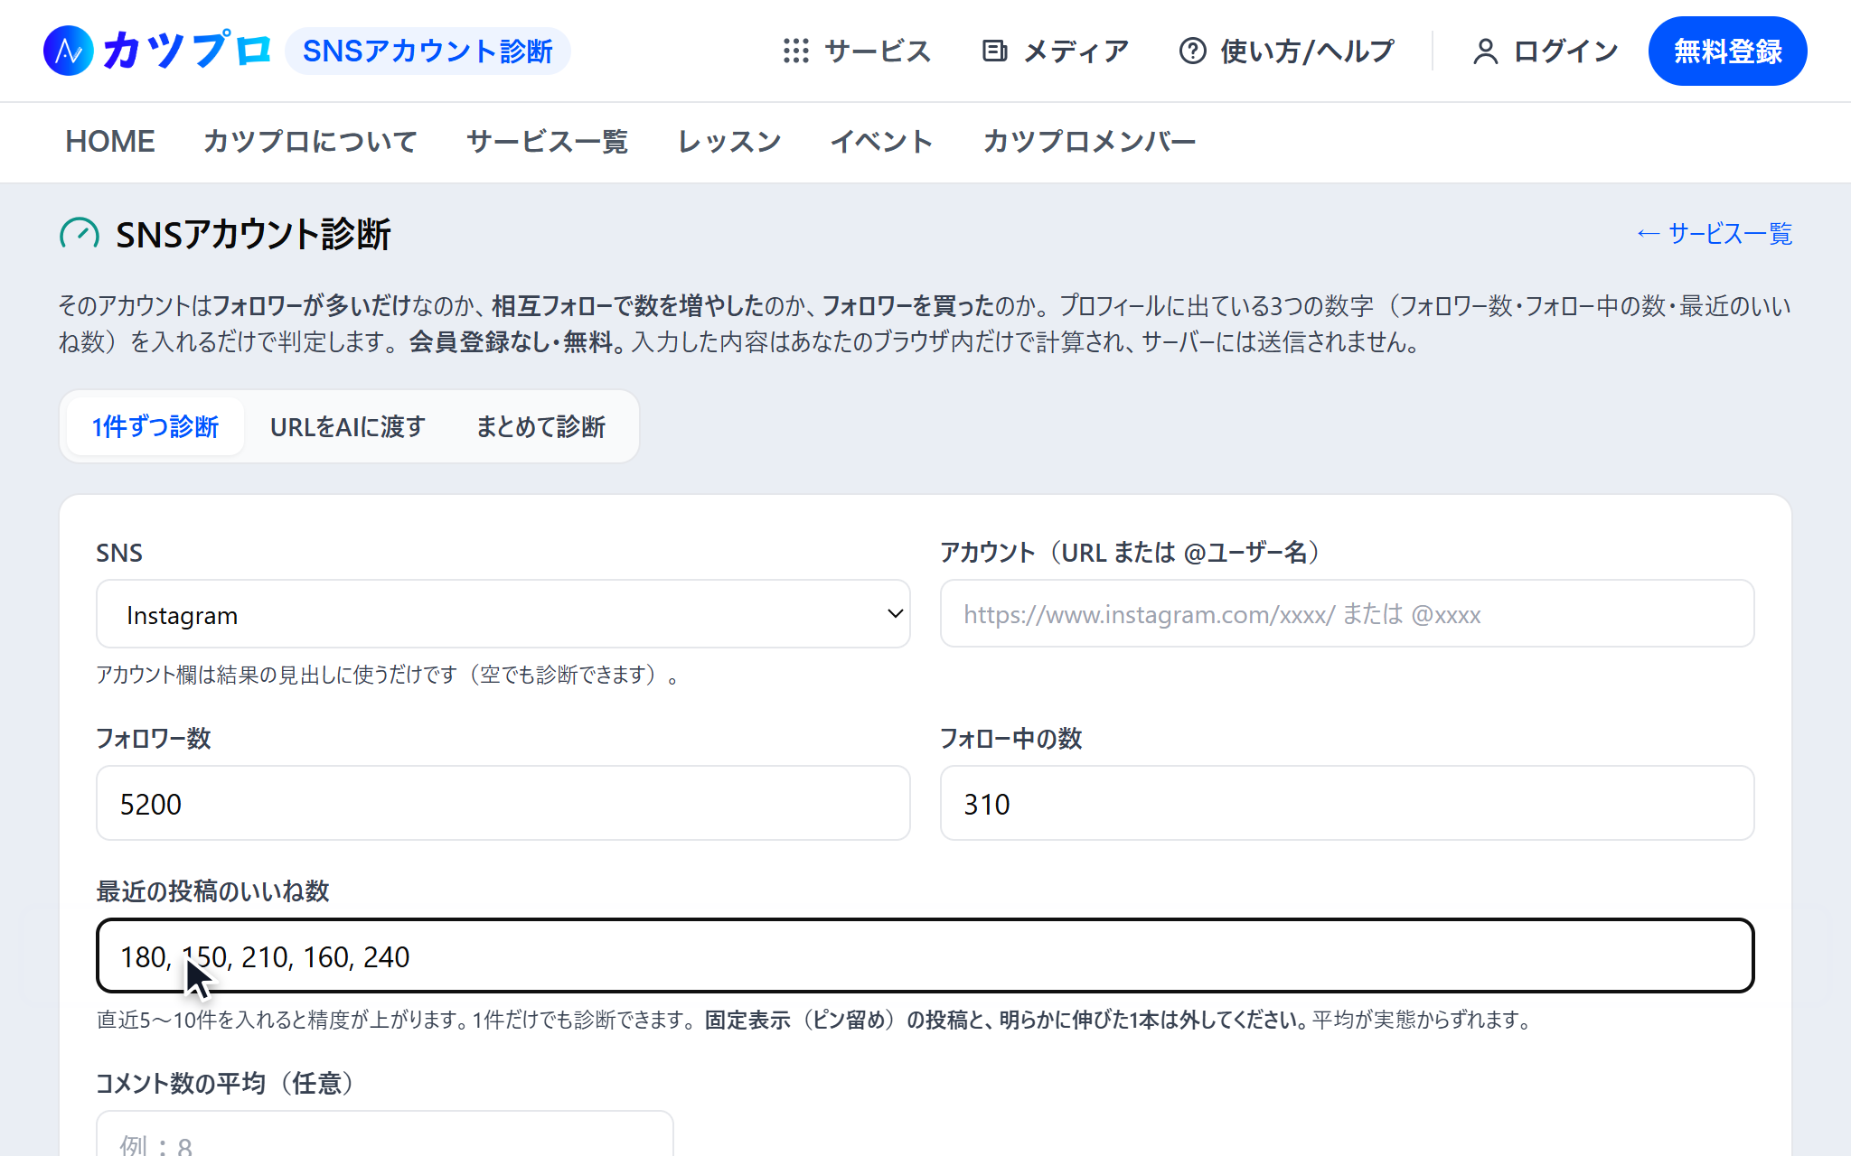
Task: Click ログイン link text
Action: (x=1566, y=51)
